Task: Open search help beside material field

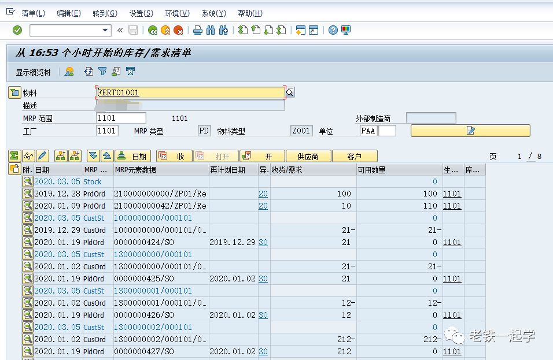Action: 290,92
